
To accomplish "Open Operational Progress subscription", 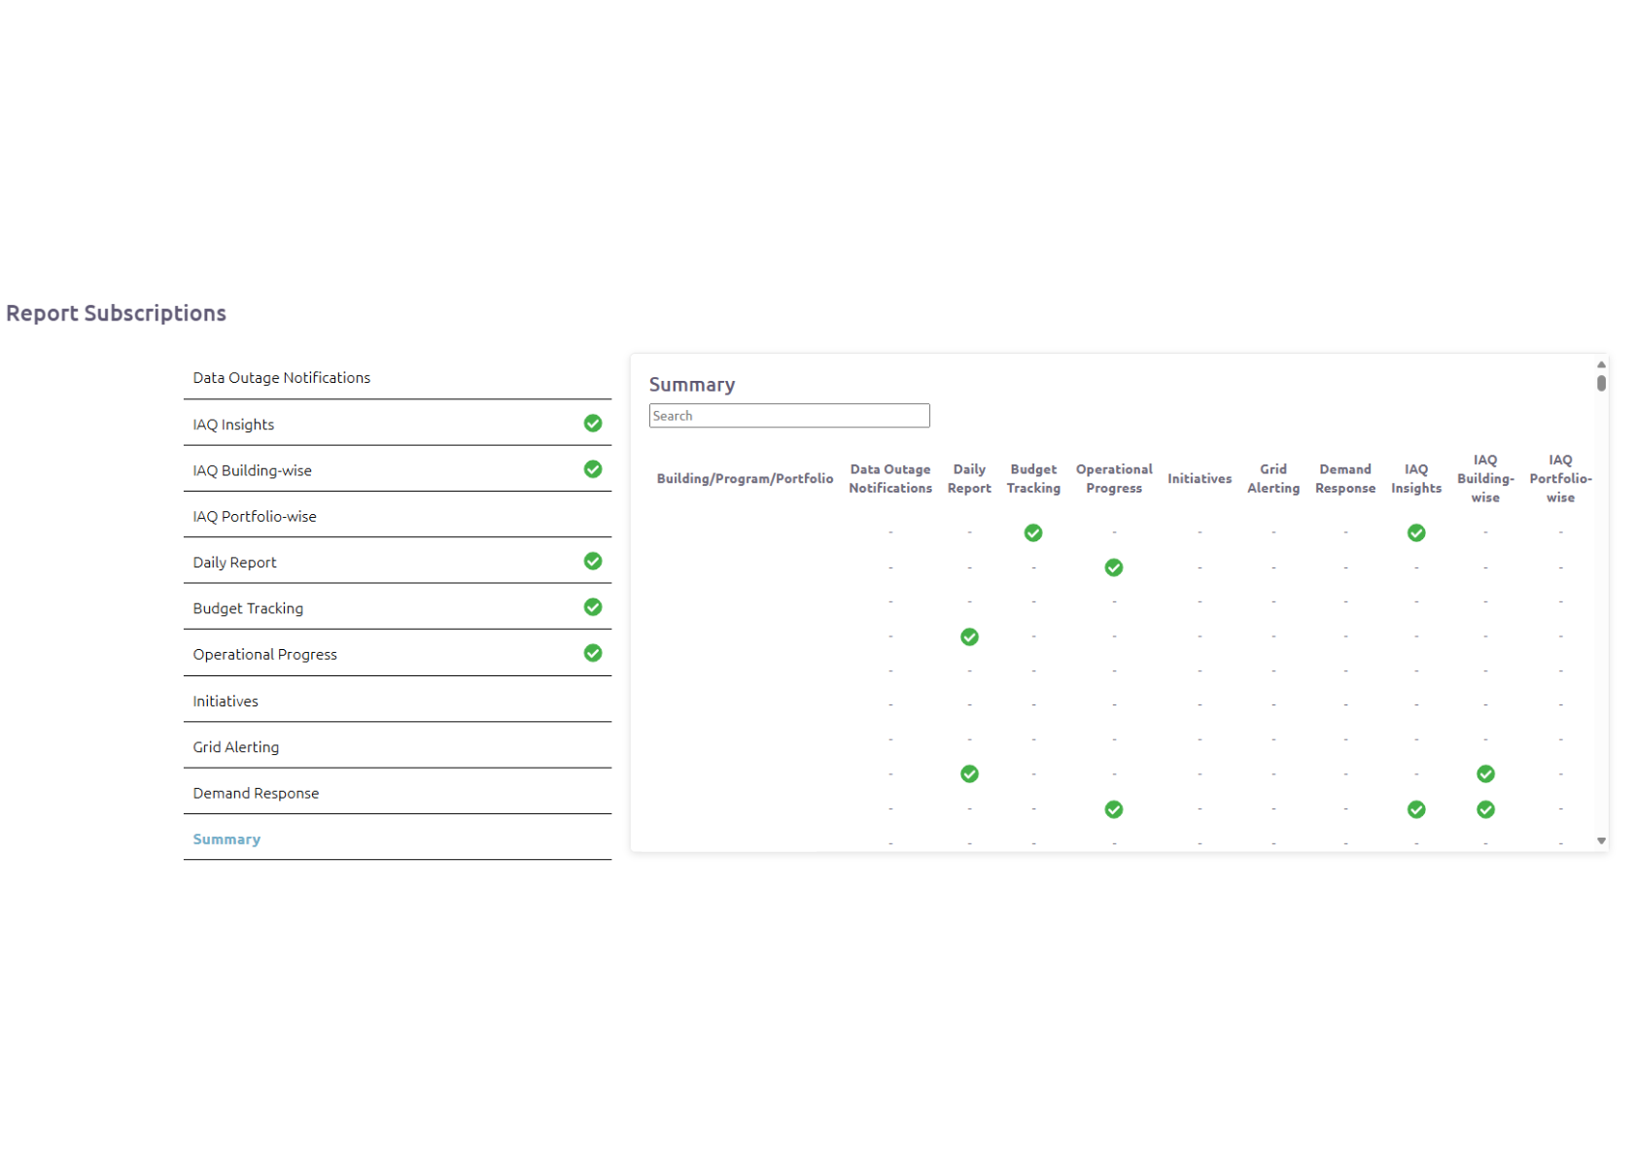I will [x=398, y=654].
